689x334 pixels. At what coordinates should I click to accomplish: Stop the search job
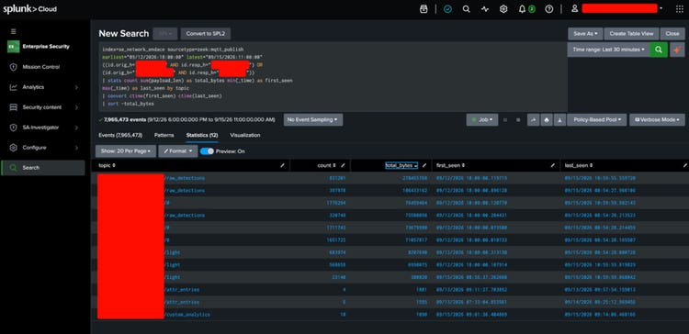point(518,120)
